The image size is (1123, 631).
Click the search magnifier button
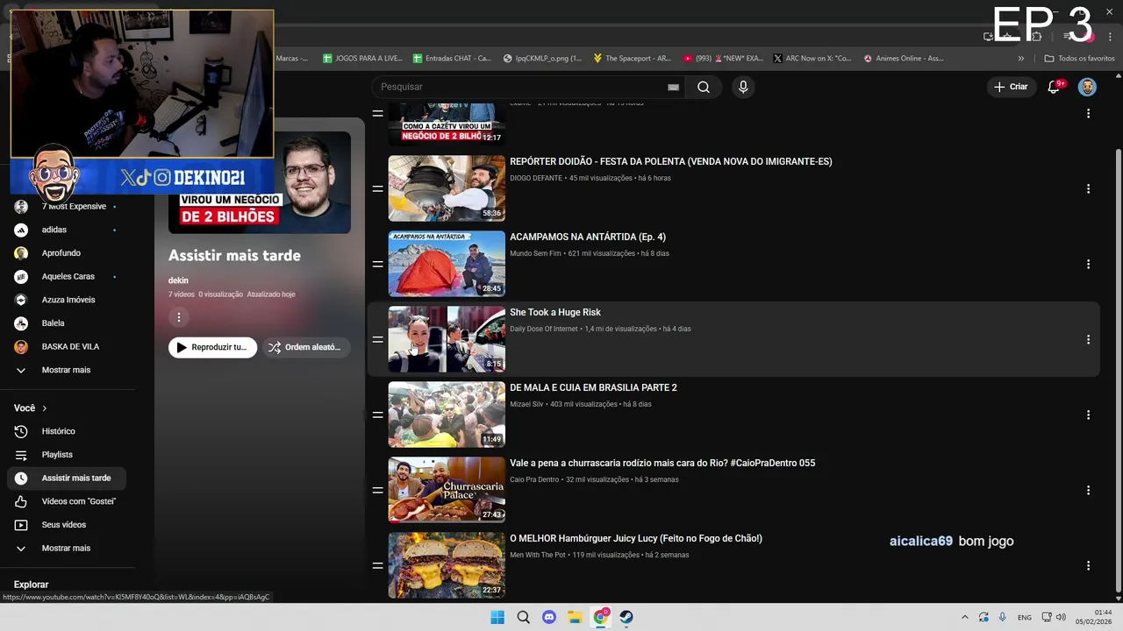[704, 87]
